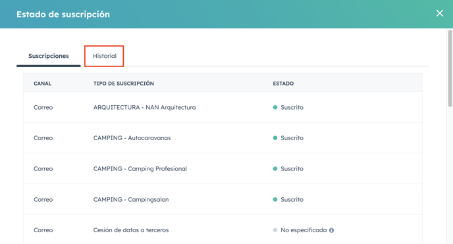
Task: Click Correo in NAN Arquitectura row
Action: coord(43,107)
